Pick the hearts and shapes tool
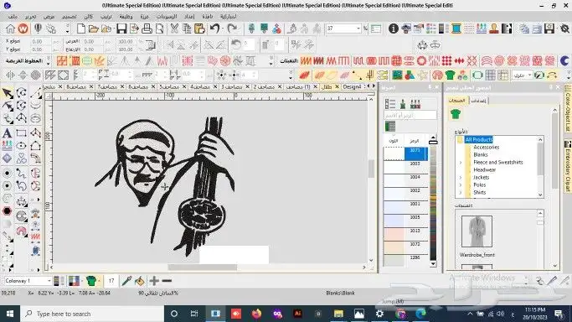The image size is (572, 322). click(21, 158)
